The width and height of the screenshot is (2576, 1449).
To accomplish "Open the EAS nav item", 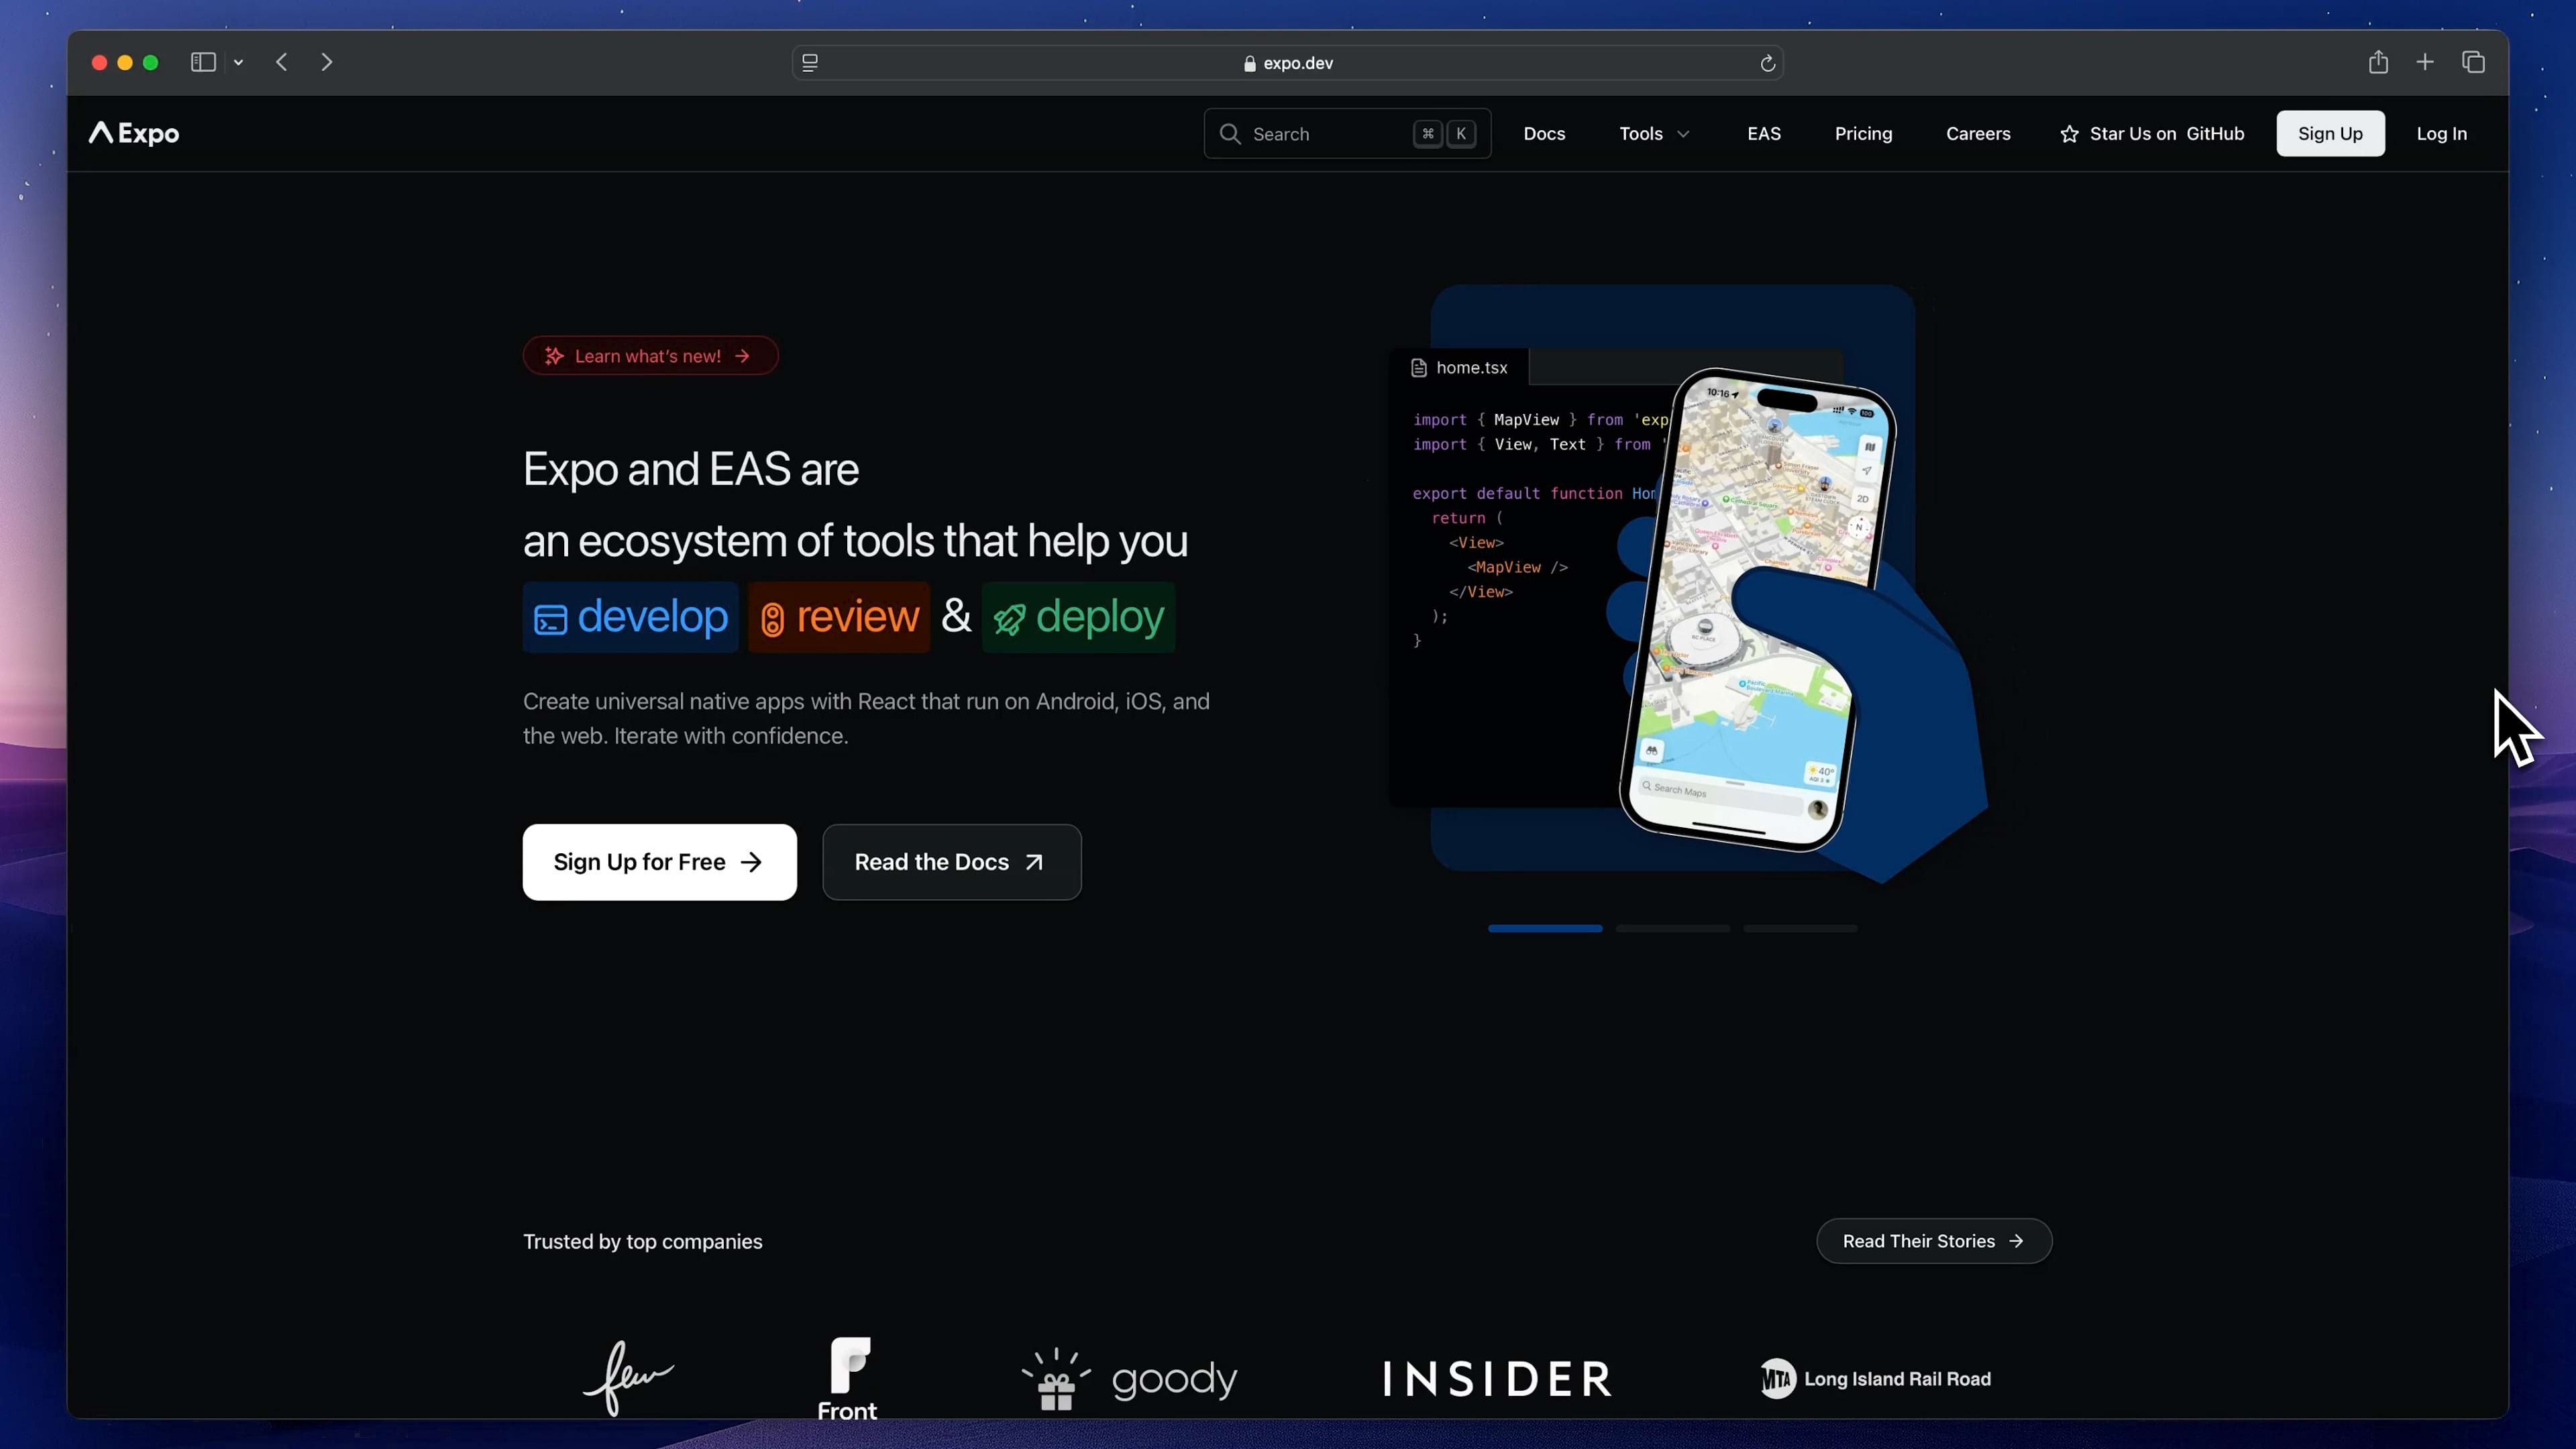I will point(1764,133).
